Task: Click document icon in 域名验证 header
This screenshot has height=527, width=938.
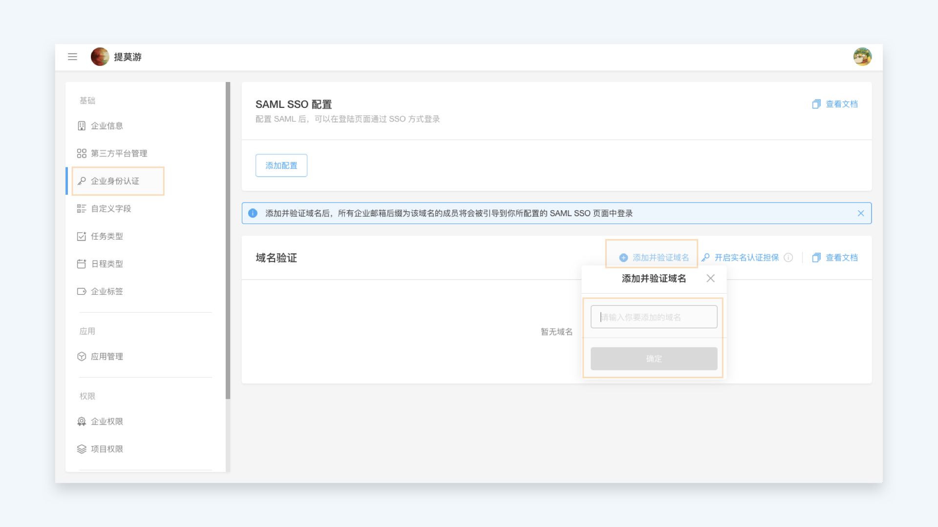Action: coord(816,258)
